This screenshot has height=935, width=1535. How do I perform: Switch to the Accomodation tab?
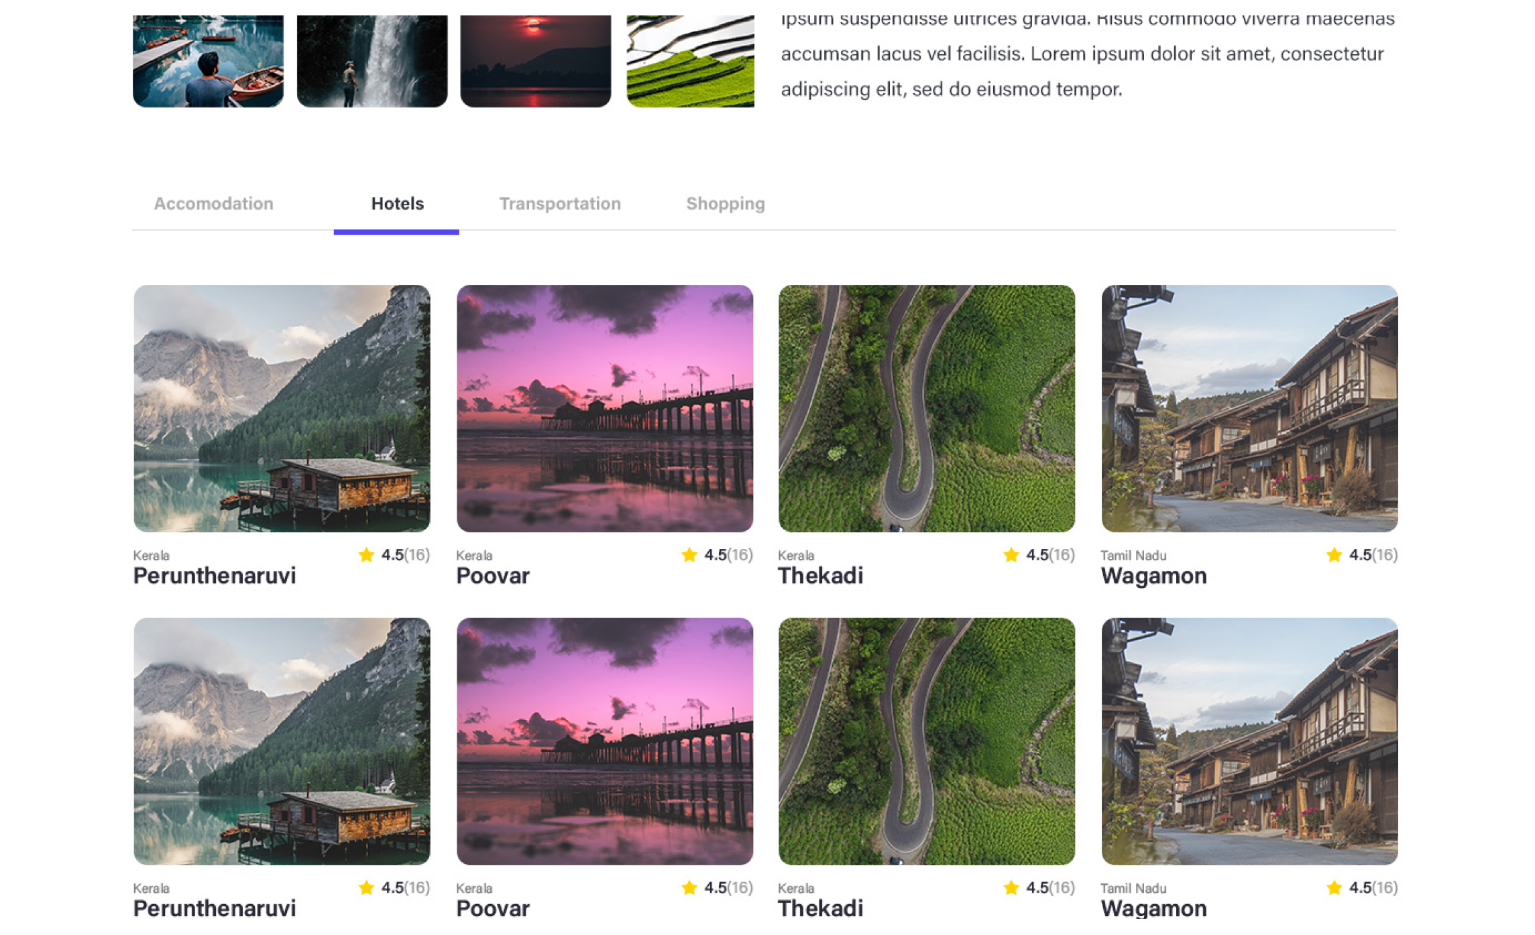click(x=213, y=203)
